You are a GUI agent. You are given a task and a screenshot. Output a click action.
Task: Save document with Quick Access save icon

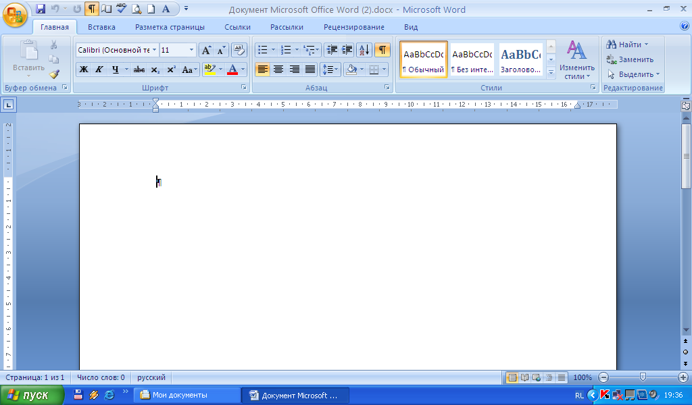pos(41,9)
